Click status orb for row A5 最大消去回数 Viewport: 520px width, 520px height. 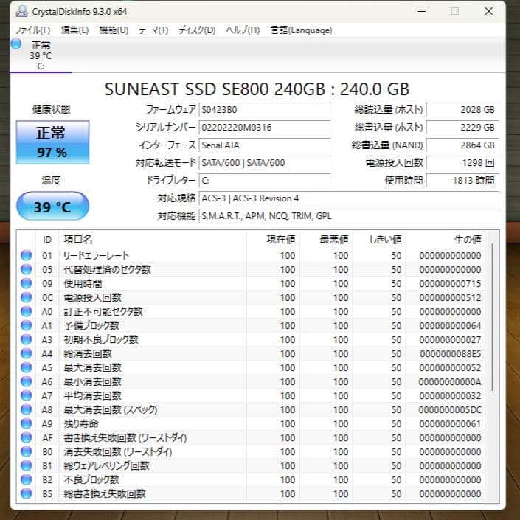tap(27, 367)
